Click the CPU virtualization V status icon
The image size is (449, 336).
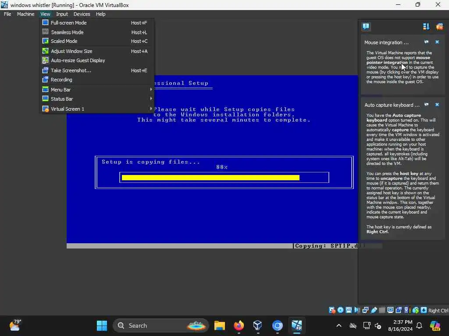pos(407,310)
